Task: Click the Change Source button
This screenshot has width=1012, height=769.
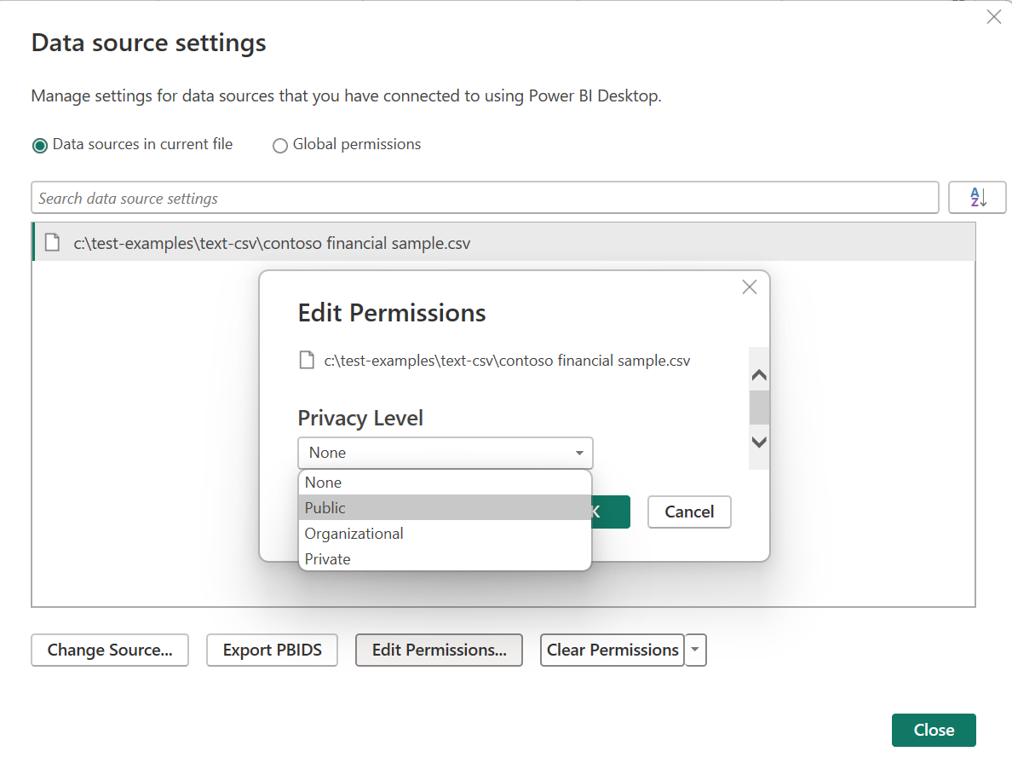Action: (x=109, y=650)
